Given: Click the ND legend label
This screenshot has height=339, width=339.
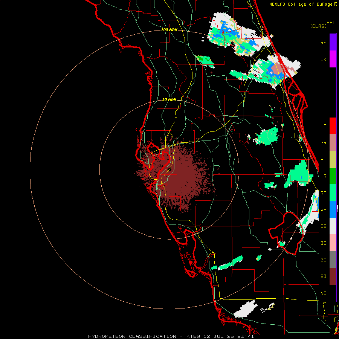Looking at the screenshot, I should [324, 293].
